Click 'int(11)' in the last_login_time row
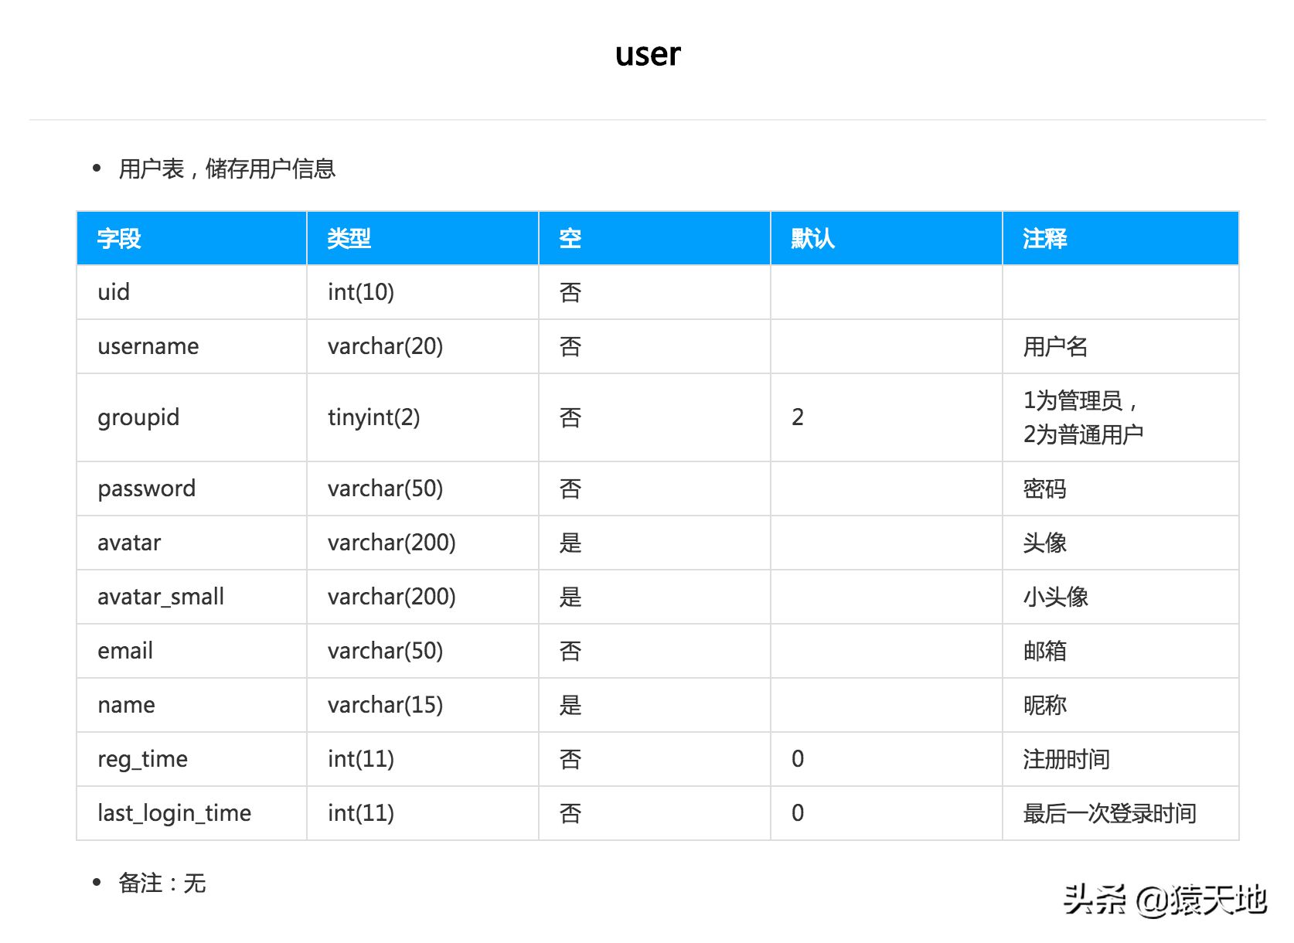This screenshot has width=1294, height=943. pyautogui.click(x=361, y=813)
